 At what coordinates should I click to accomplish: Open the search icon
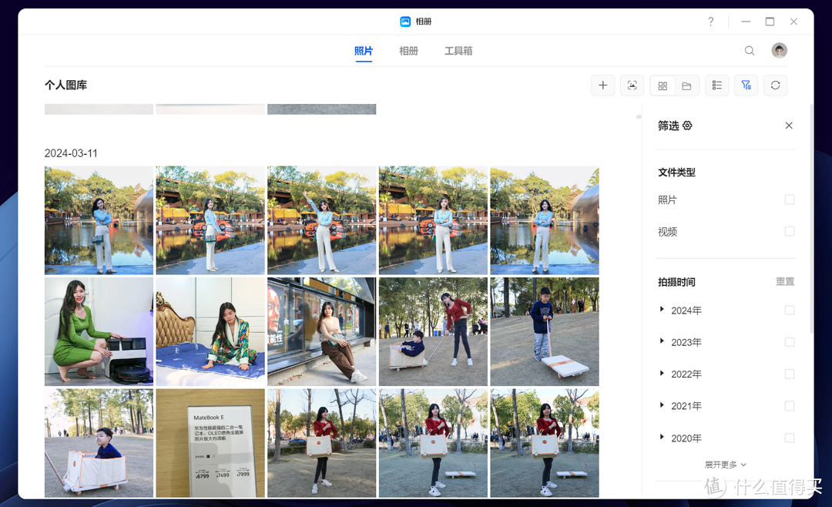click(x=749, y=50)
